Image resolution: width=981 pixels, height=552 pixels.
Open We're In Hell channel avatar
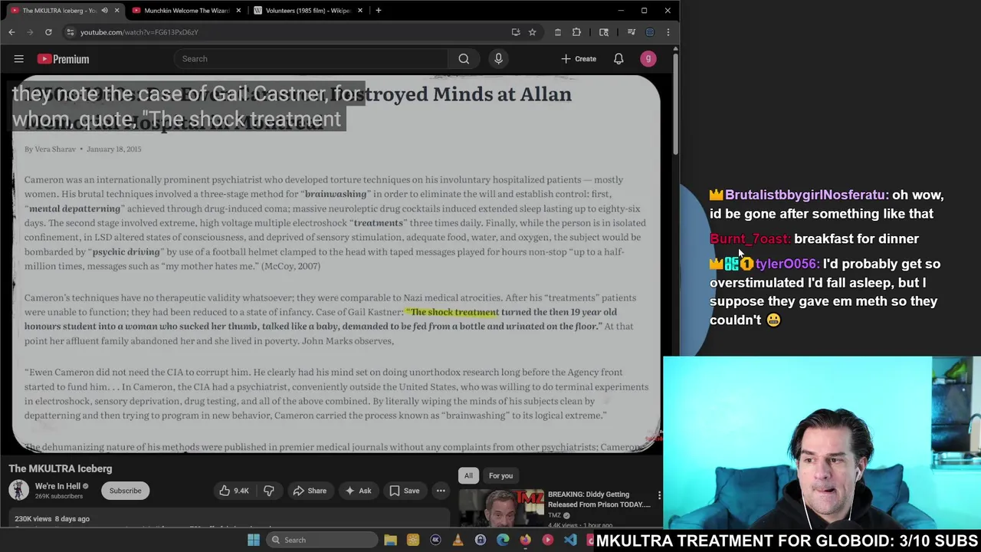(18, 491)
